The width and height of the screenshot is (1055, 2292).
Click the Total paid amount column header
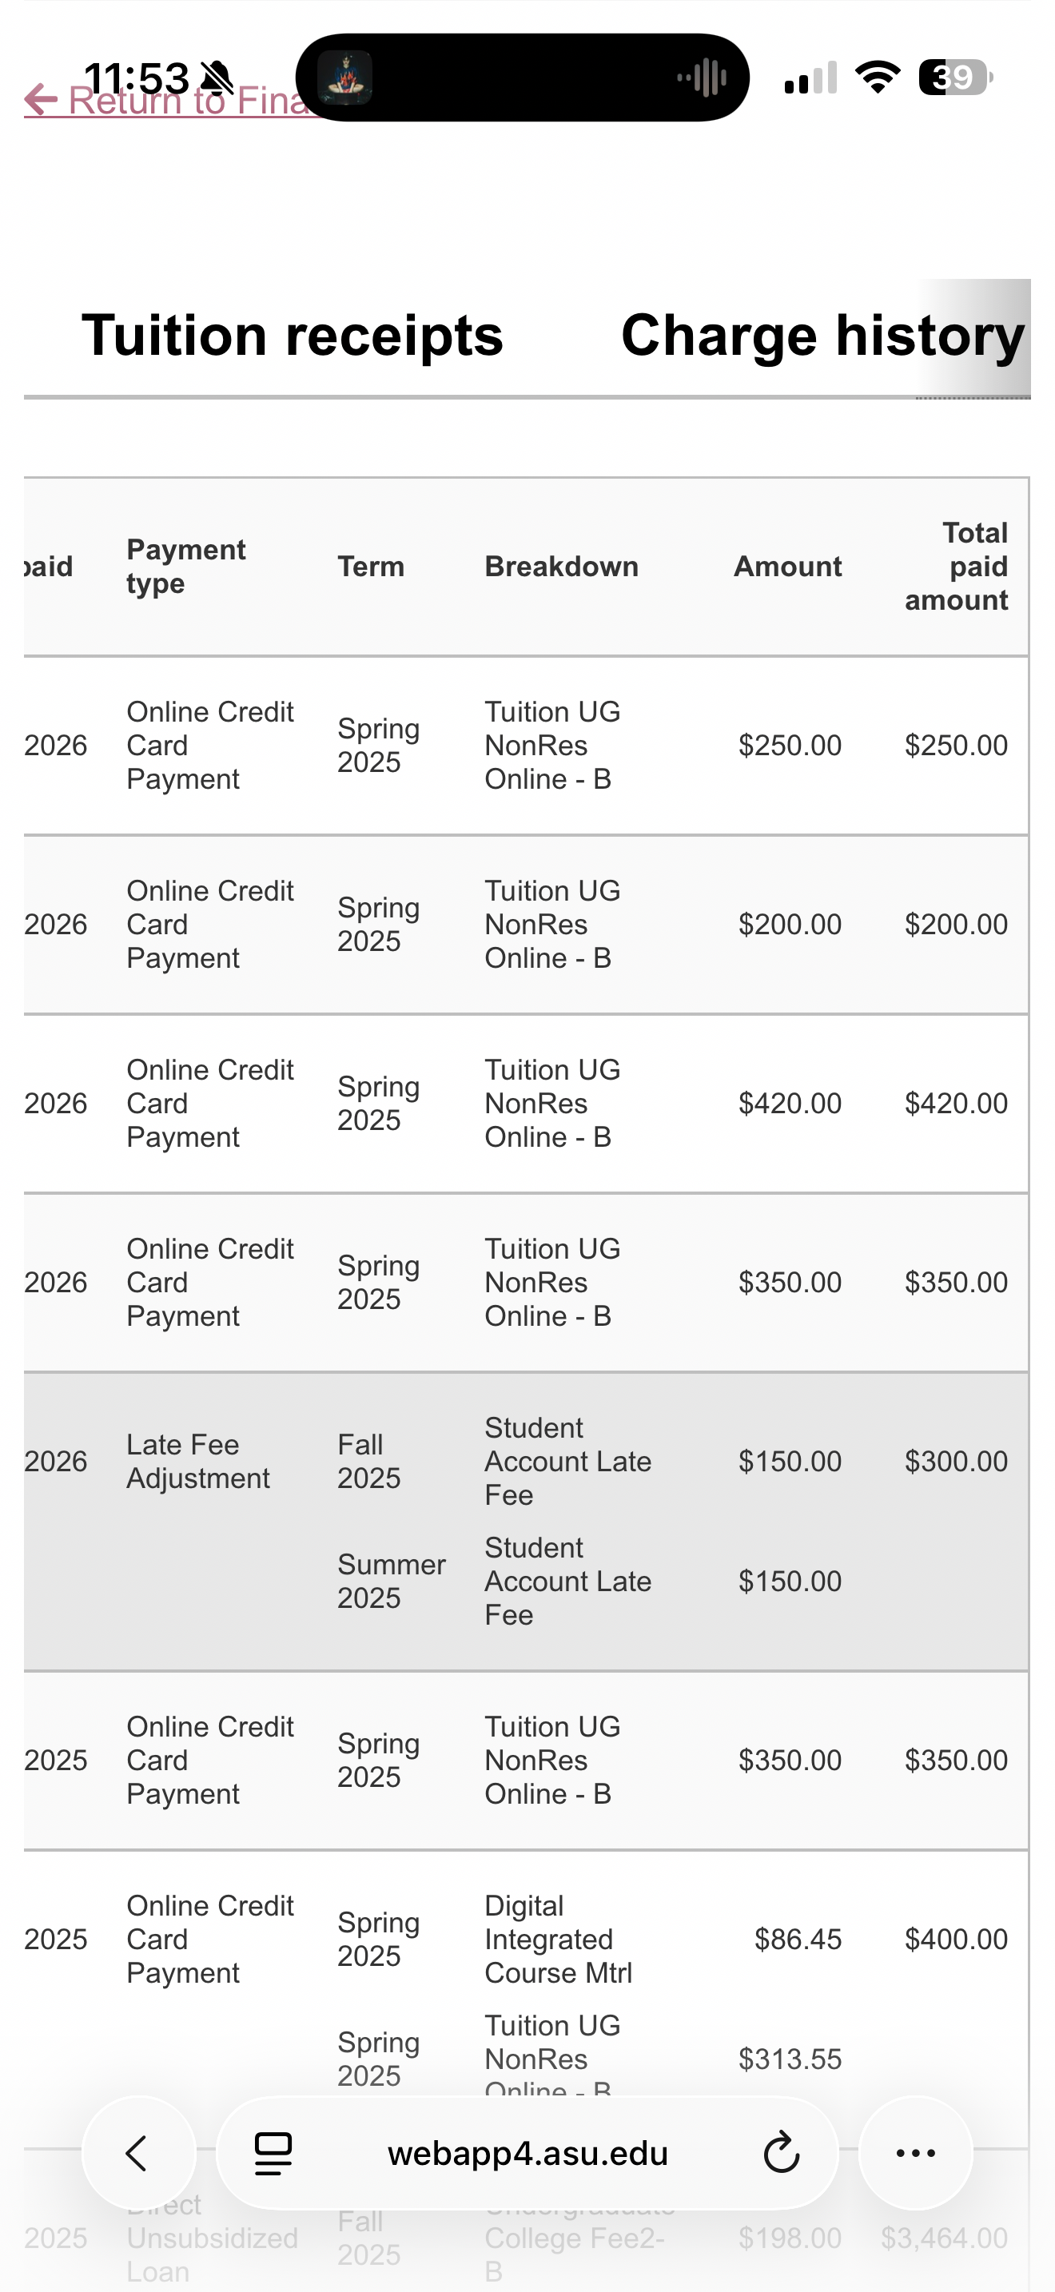956,567
